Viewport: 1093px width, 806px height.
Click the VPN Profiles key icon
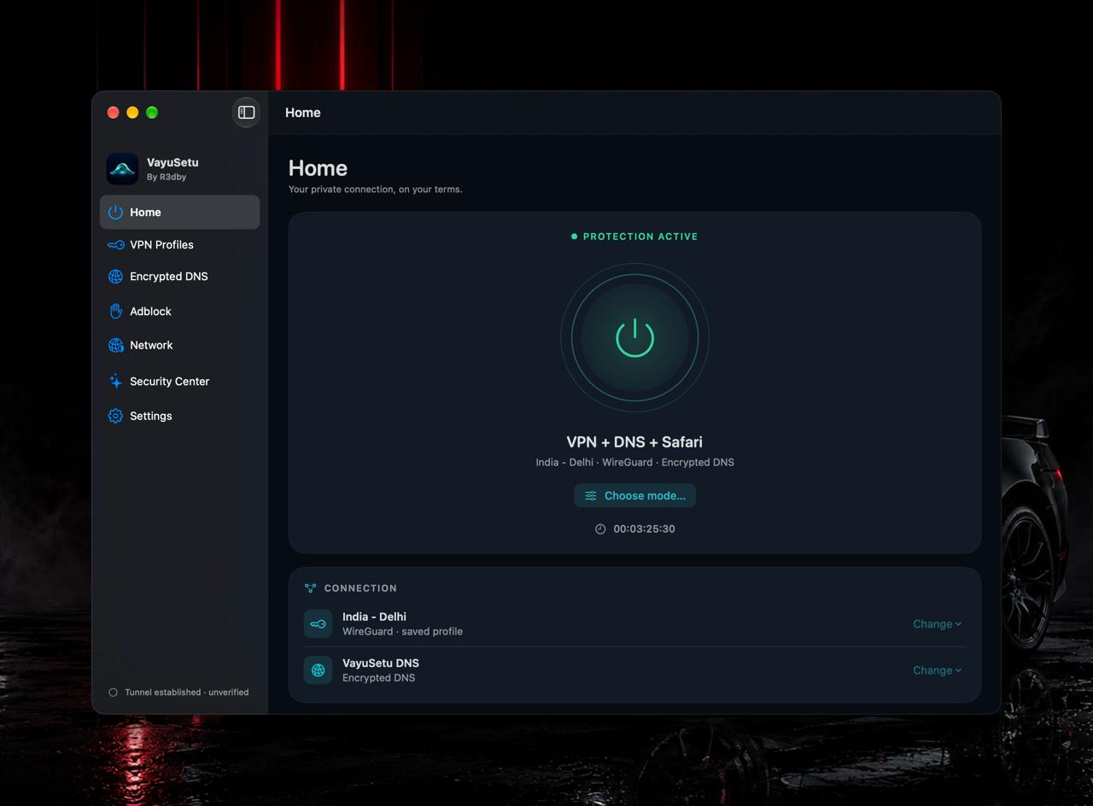tap(115, 245)
